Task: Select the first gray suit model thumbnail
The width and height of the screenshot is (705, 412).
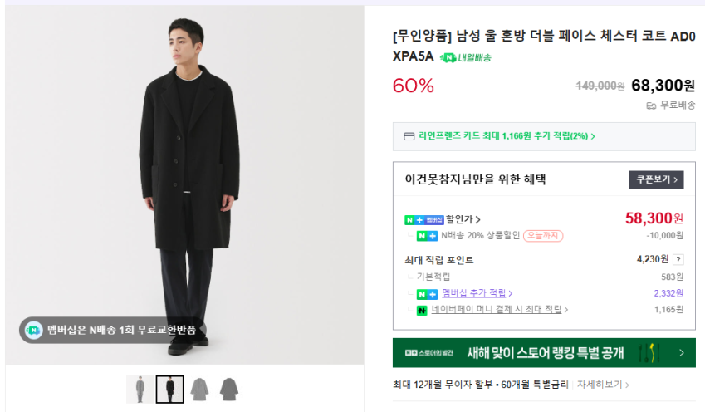Action: pyautogui.click(x=140, y=389)
